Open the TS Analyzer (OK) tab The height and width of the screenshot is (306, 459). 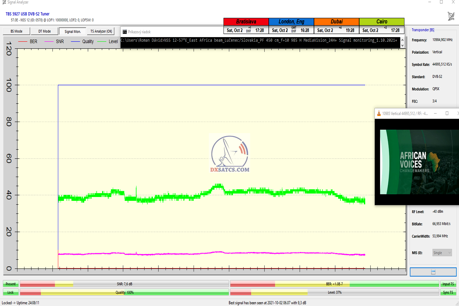(x=101, y=31)
